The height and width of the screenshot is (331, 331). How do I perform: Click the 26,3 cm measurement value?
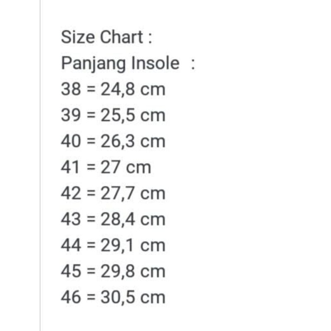[x=133, y=142]
